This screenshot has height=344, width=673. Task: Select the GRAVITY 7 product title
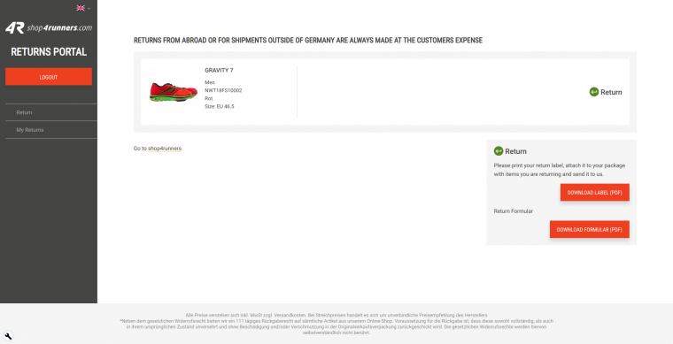click(x=219, y=70)
